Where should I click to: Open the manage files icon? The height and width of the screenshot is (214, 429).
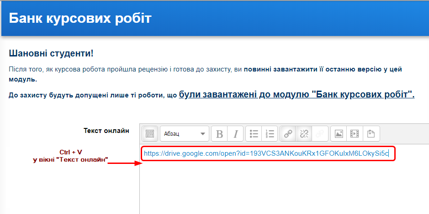[x=371, y=134]
